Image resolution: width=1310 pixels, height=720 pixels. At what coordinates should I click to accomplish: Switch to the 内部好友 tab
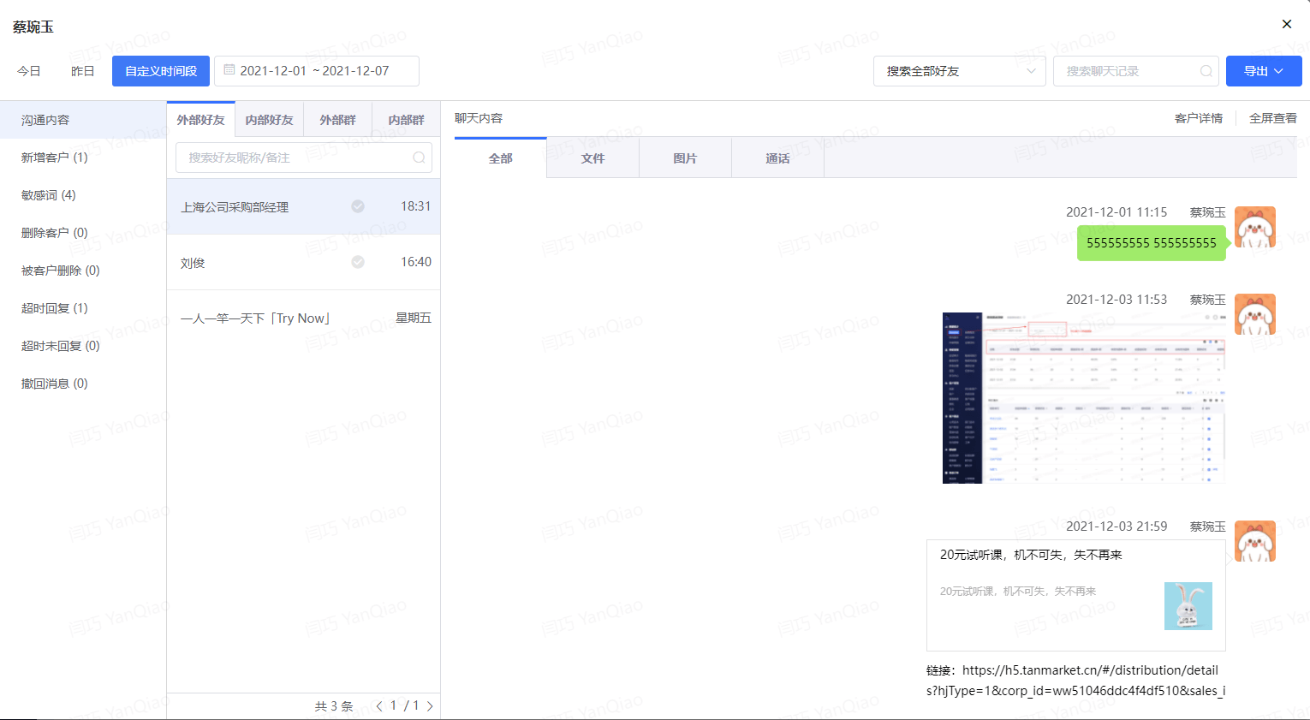tap(270, 120)
